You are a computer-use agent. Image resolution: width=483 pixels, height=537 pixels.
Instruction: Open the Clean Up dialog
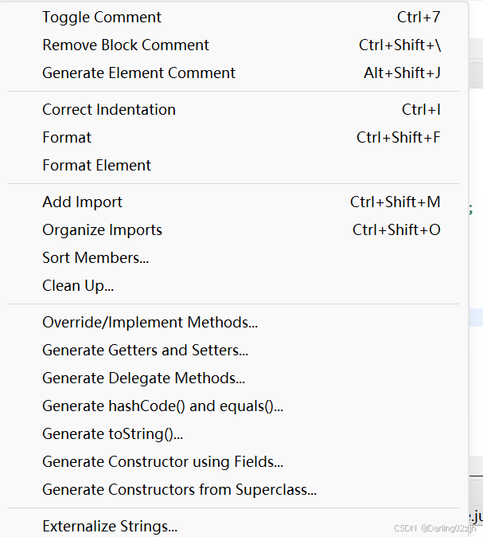tap(78, 285)
